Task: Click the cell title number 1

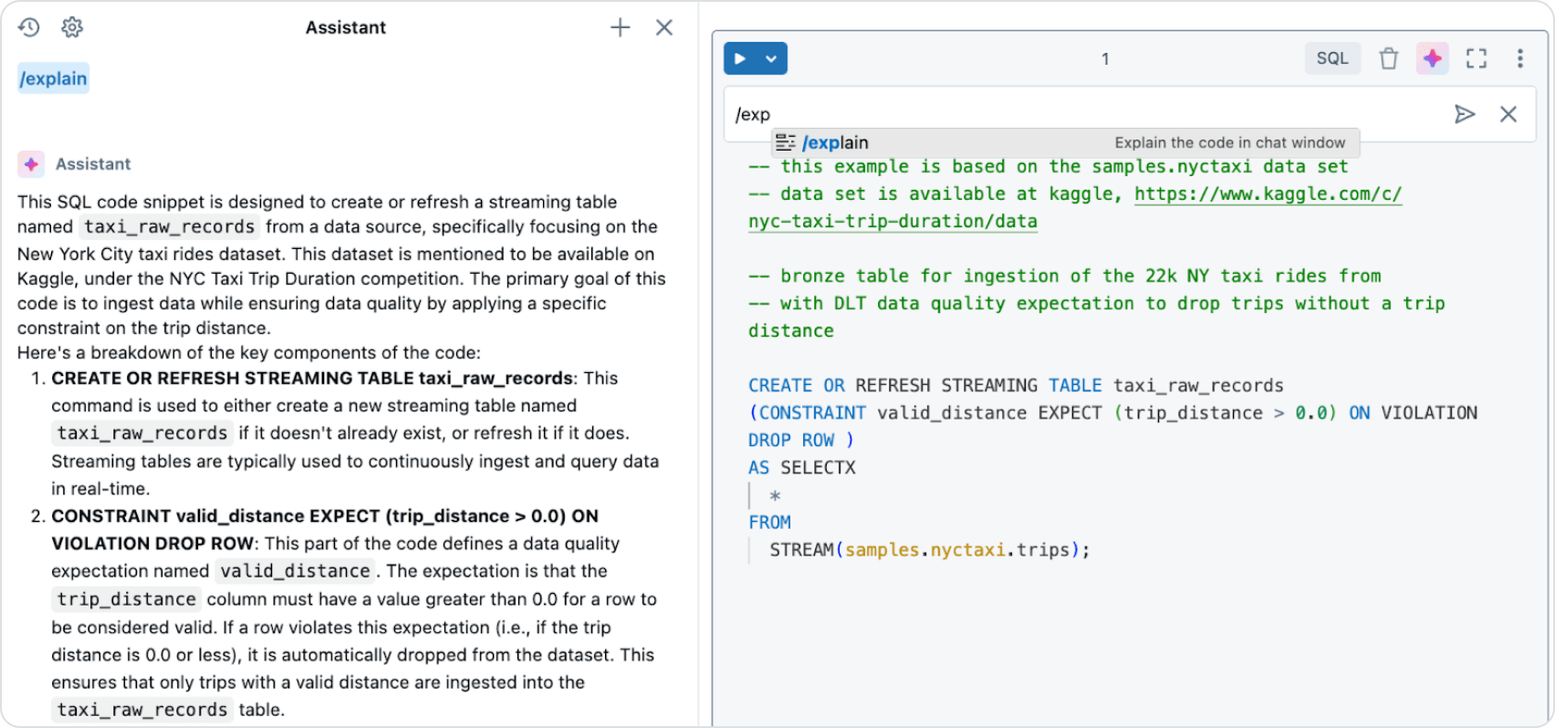Action: point(1104,59)
